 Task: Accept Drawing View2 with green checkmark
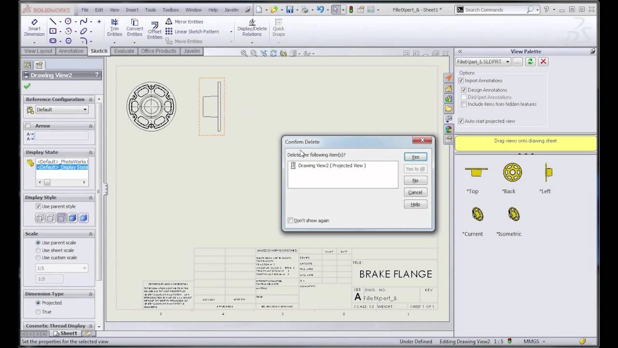(27, 86)
